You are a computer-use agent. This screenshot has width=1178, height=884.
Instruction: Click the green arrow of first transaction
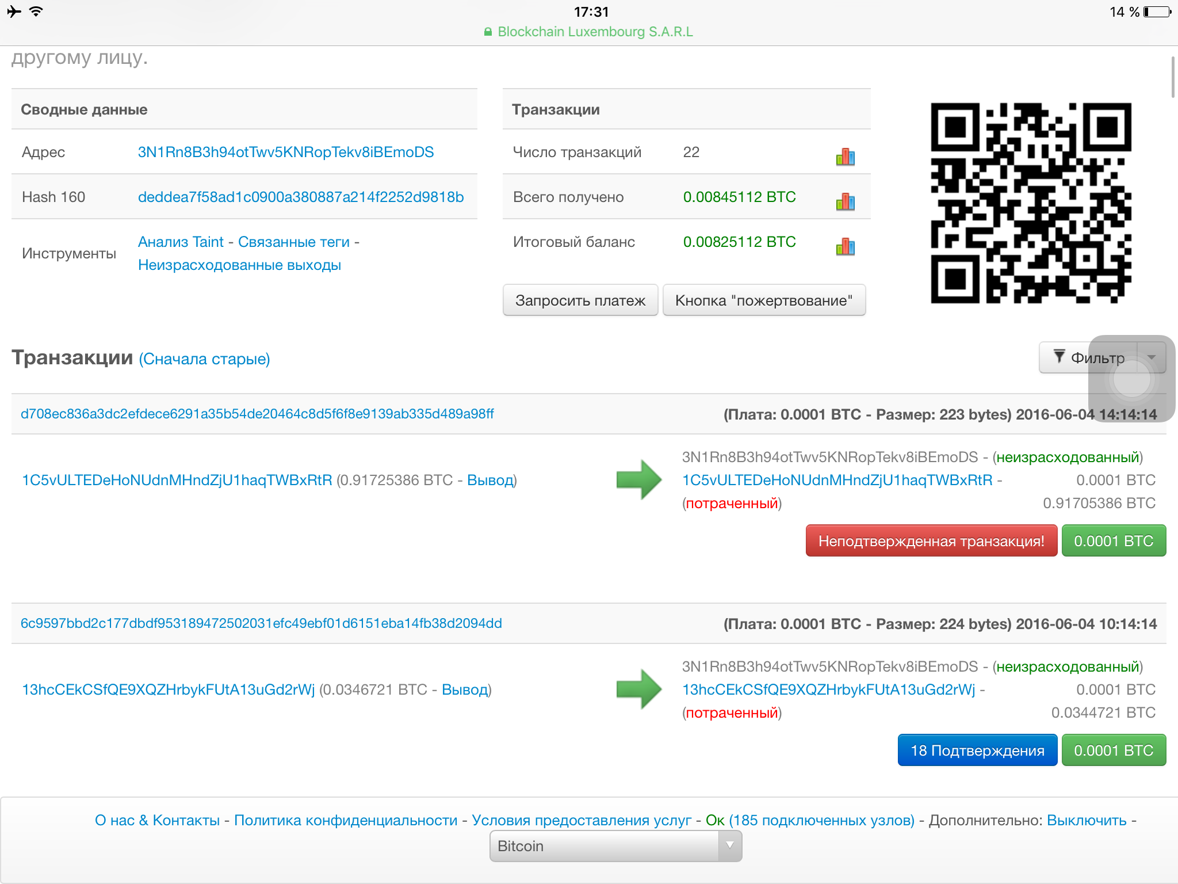(x=638, y=479)
